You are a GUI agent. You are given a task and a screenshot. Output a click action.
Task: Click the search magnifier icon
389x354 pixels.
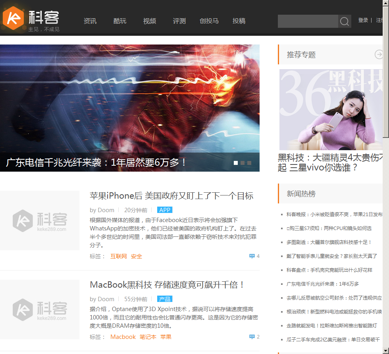click(345, 21)
